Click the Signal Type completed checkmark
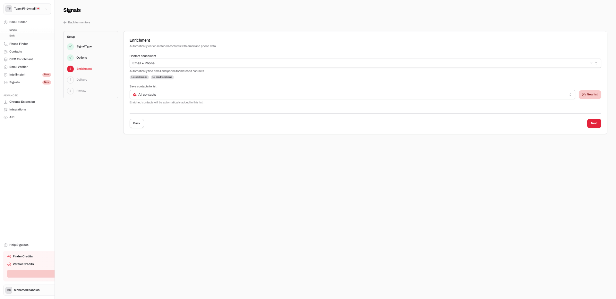 point(70,46)
